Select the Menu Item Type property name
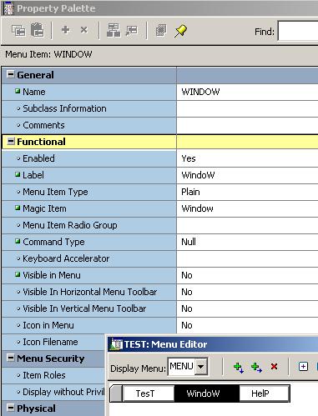318x416 pixels. click(x=55, y=192)
